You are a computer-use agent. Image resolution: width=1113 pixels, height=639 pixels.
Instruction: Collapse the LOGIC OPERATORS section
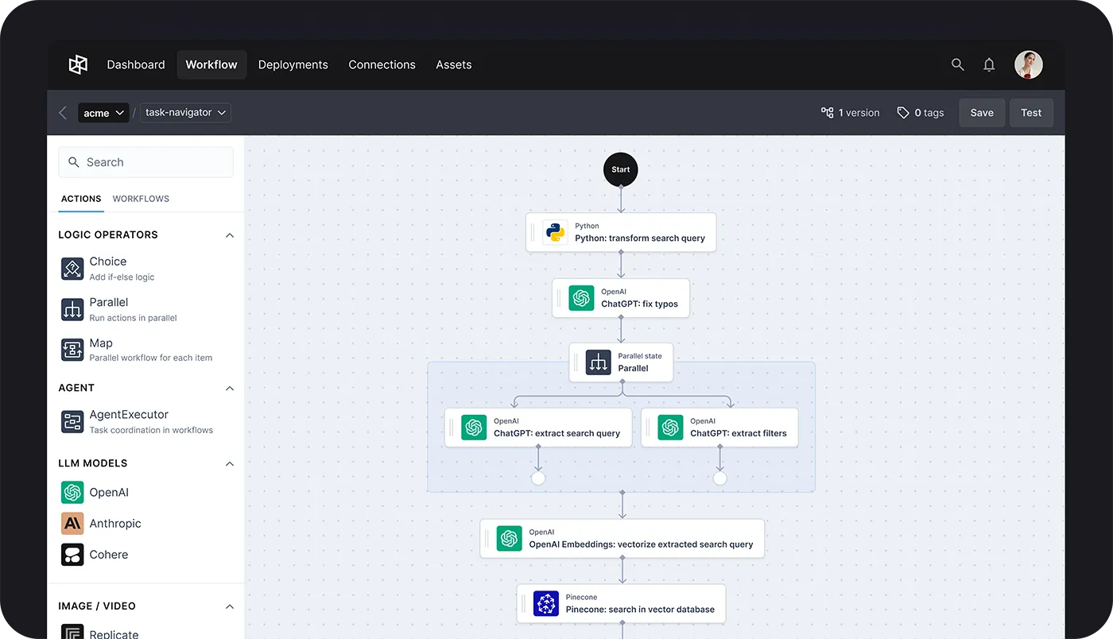229,234
